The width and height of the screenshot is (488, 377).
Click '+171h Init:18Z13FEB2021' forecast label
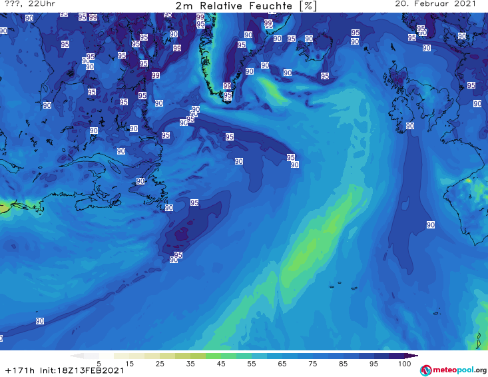pos(65,370)
